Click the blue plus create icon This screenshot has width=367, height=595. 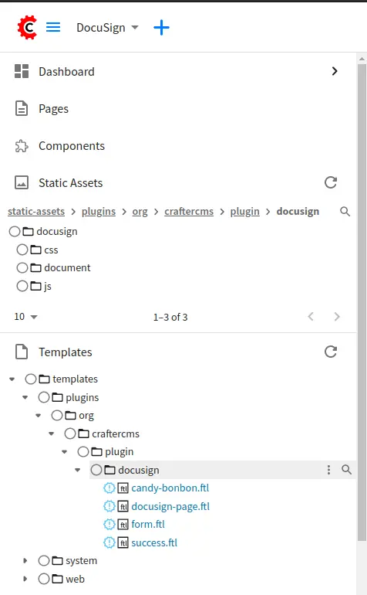(x=161, y=28)
